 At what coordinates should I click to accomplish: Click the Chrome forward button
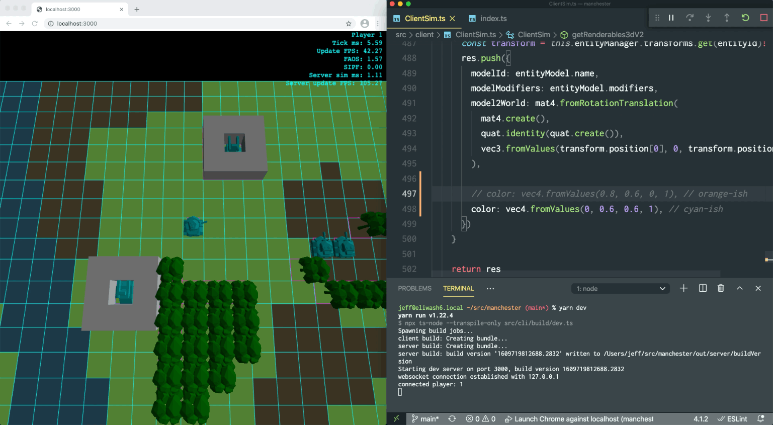[22, 24]
